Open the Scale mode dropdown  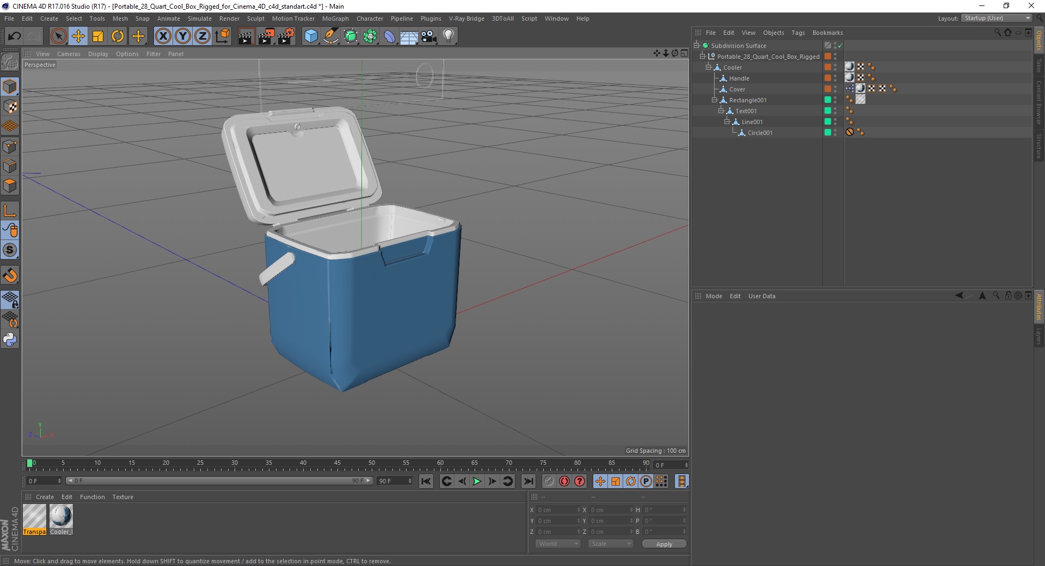coord(611,544)
